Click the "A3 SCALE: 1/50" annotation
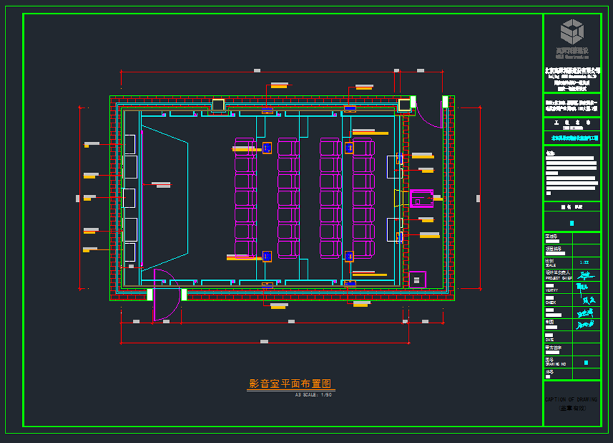 (x=314, y=395)
